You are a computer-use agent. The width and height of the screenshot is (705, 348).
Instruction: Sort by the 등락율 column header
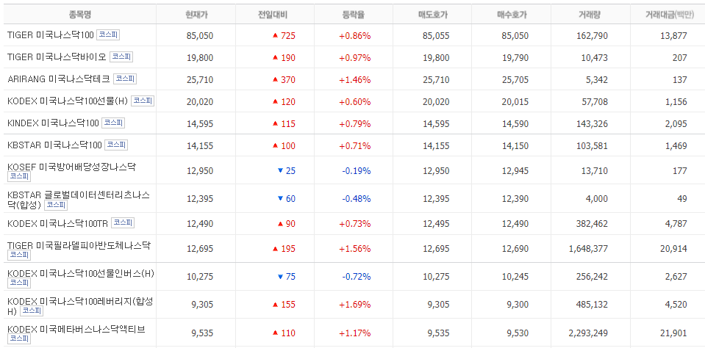(354, 15)
